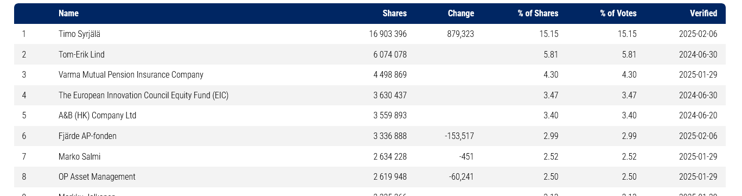Sort by Verified column header

[703, 14]
